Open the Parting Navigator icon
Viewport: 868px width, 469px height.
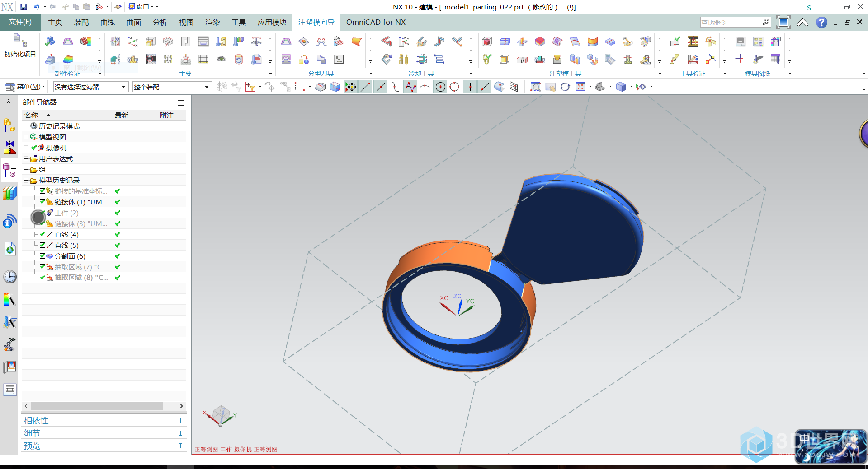(x=339, y=59)
